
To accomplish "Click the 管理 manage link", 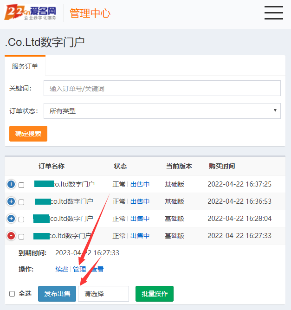I will tap(79, 269).
